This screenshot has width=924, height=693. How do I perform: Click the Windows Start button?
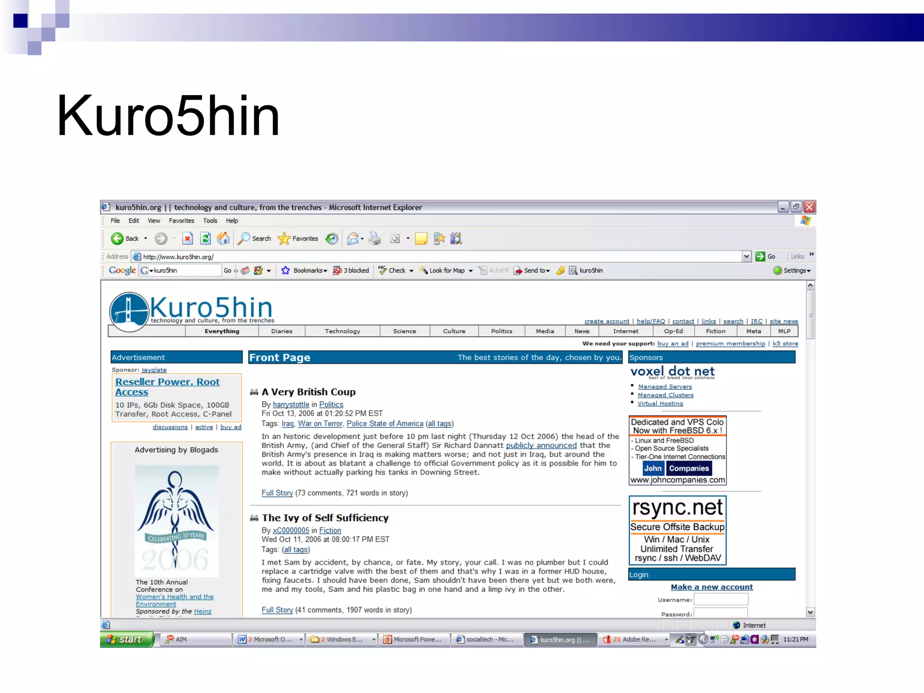(126, 639)
